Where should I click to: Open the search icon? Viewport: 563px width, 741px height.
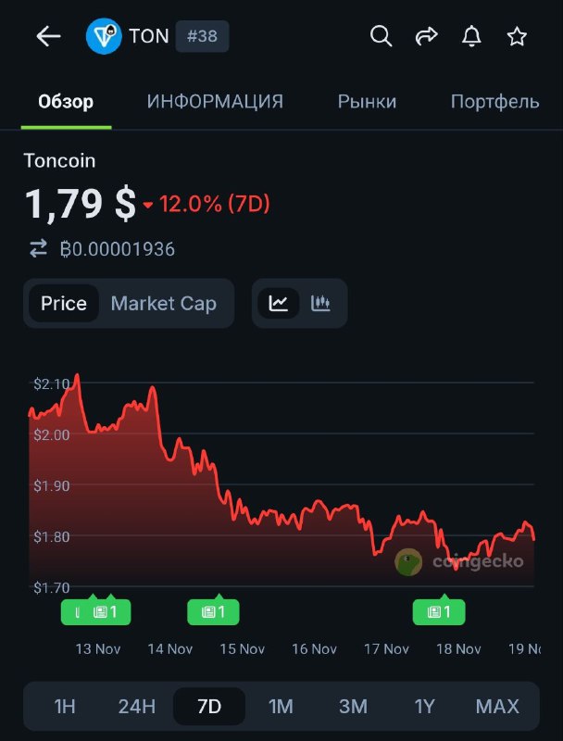[x=381, y=36]
